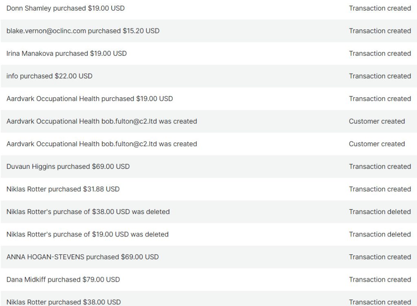Open Dana Midkiff's $79.00 purchase event
Viewport: 417px width, 306px height.
pyautogui.click(x=63, y=280)
